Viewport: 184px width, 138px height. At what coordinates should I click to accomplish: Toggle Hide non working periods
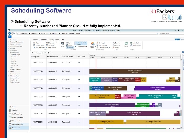[x=81, y=43]
